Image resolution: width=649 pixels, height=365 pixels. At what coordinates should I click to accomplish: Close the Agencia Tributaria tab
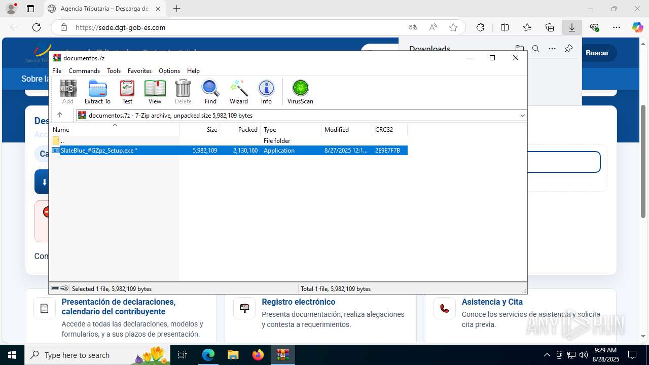tap(158, 9)
